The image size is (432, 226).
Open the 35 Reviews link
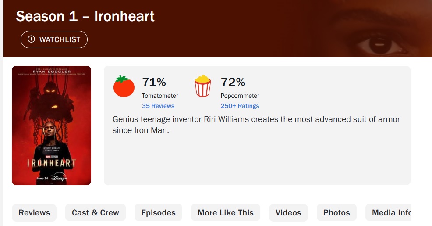158,106
